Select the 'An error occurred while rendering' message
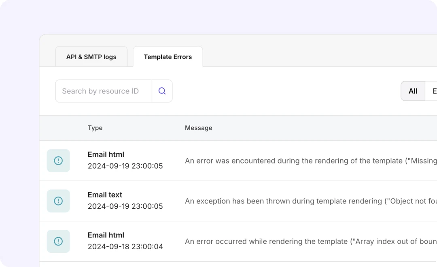 (311, 242)
